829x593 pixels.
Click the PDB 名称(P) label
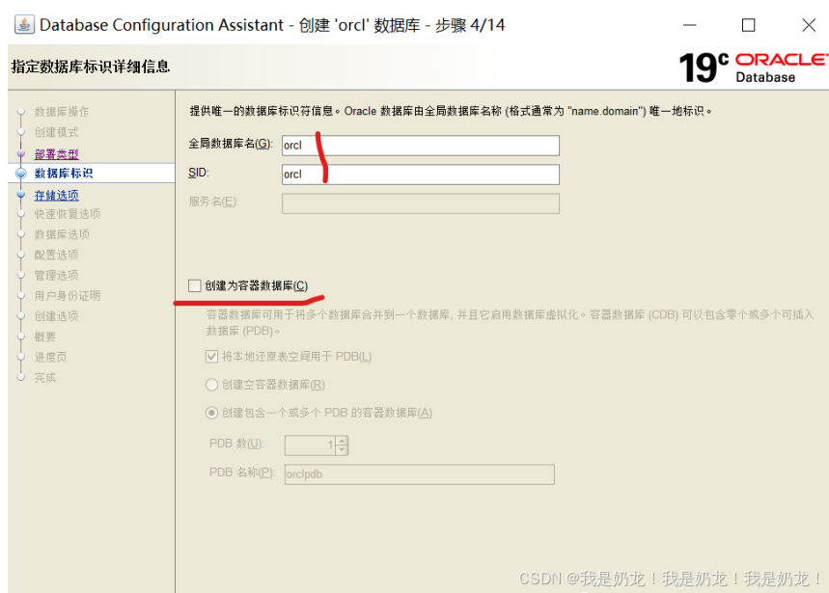(x=242, y=472)
